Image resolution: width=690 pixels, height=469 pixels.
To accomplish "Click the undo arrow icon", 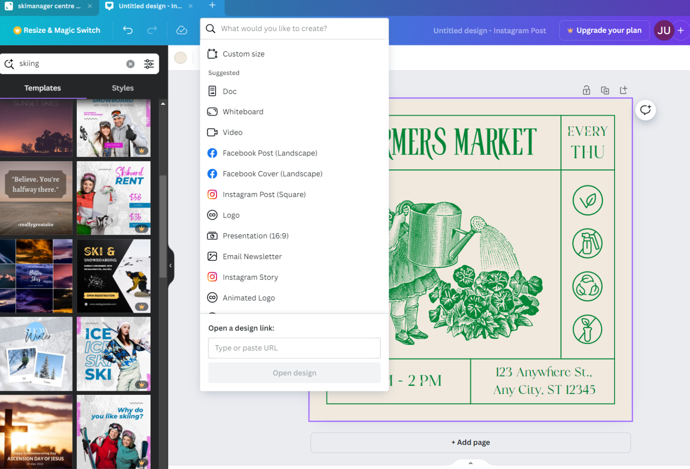I will click(128, 30).
